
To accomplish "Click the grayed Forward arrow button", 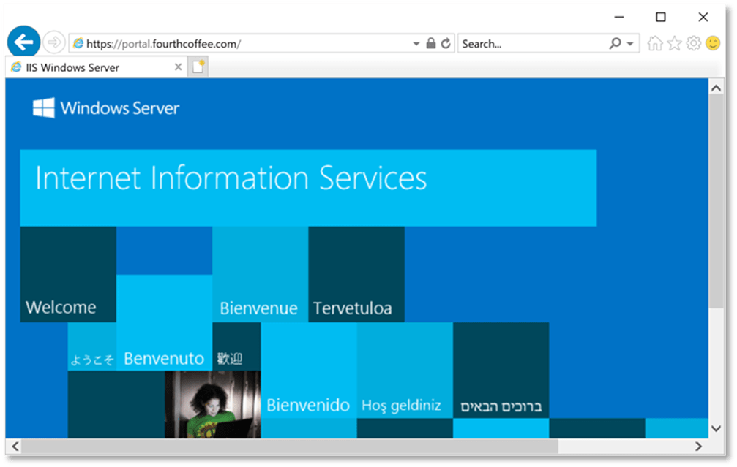I will coord(53,43).
